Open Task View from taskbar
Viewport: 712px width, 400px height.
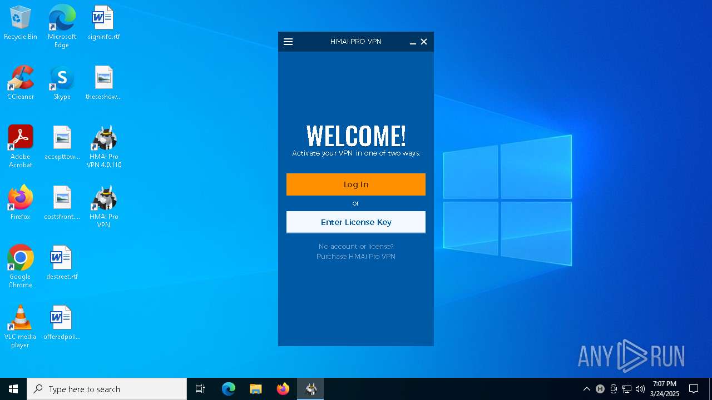(200, 389)
